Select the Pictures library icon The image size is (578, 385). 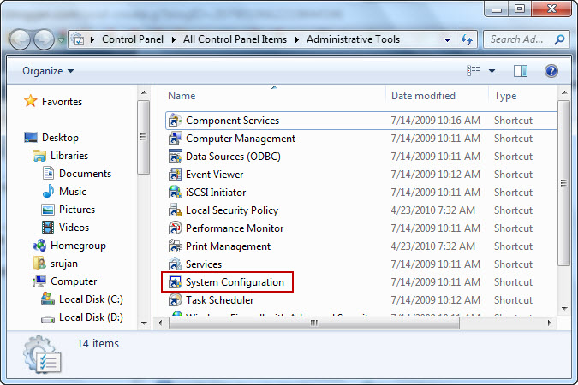click(x=48, y=210)
